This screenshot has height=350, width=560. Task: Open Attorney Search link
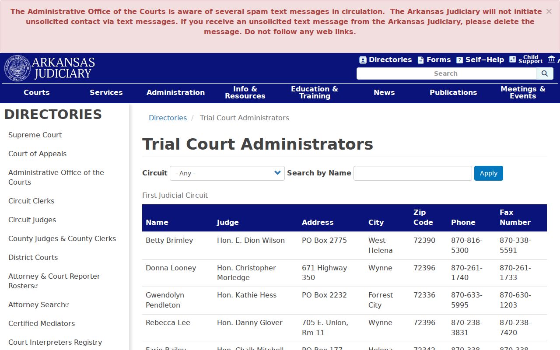pos(38,304)
